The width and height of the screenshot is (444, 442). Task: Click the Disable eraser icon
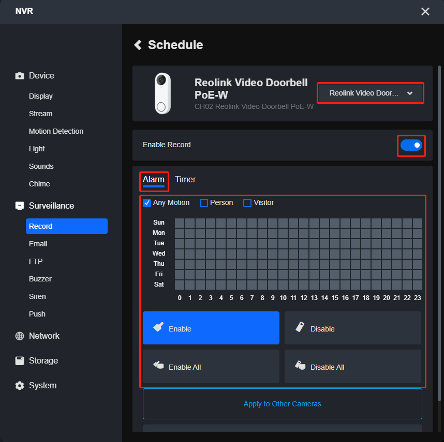click(x=300, y=327)
